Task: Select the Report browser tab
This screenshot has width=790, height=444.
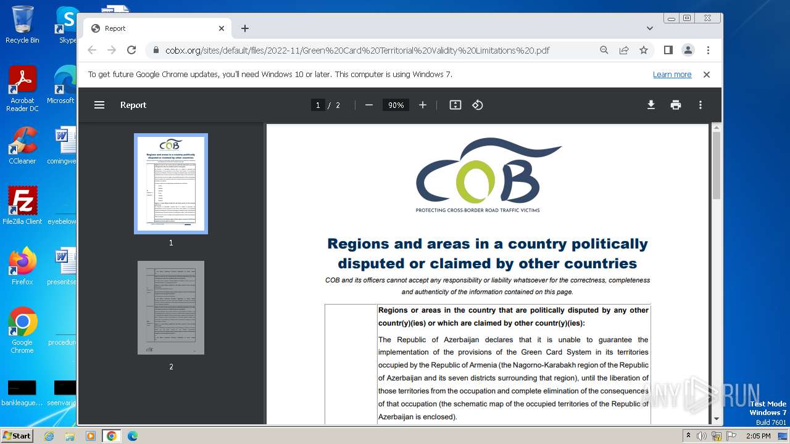Action: (x=158, y=28)
